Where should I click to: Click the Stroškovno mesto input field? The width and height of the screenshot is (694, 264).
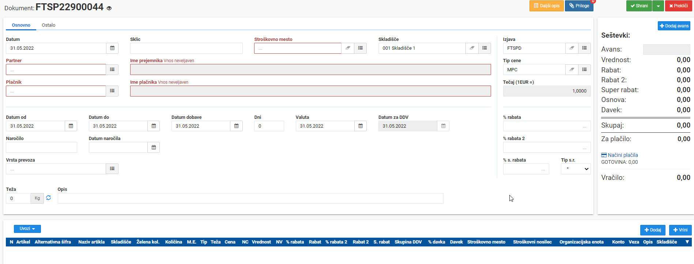[298, 48]
